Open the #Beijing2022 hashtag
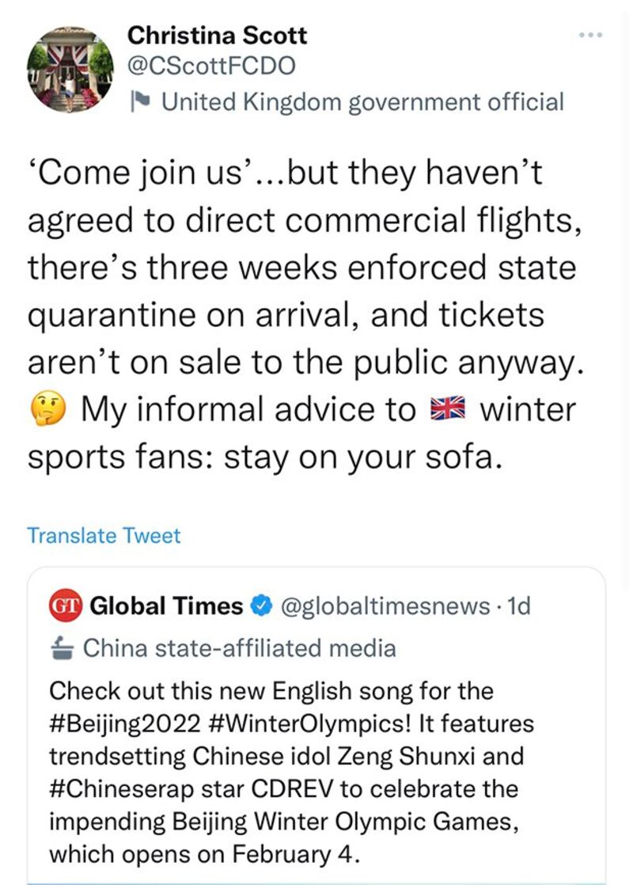The width and height of the screenshot is (633, 885). point(125,724)
